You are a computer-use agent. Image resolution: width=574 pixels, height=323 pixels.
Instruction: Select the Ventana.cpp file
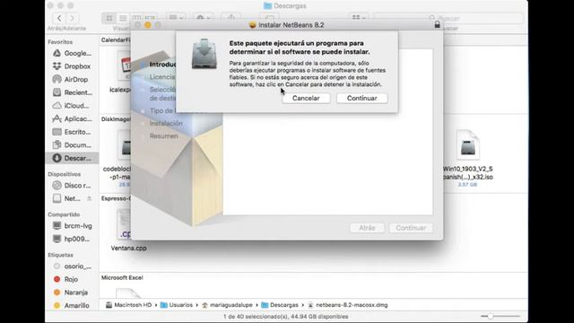tap(128, 230)
